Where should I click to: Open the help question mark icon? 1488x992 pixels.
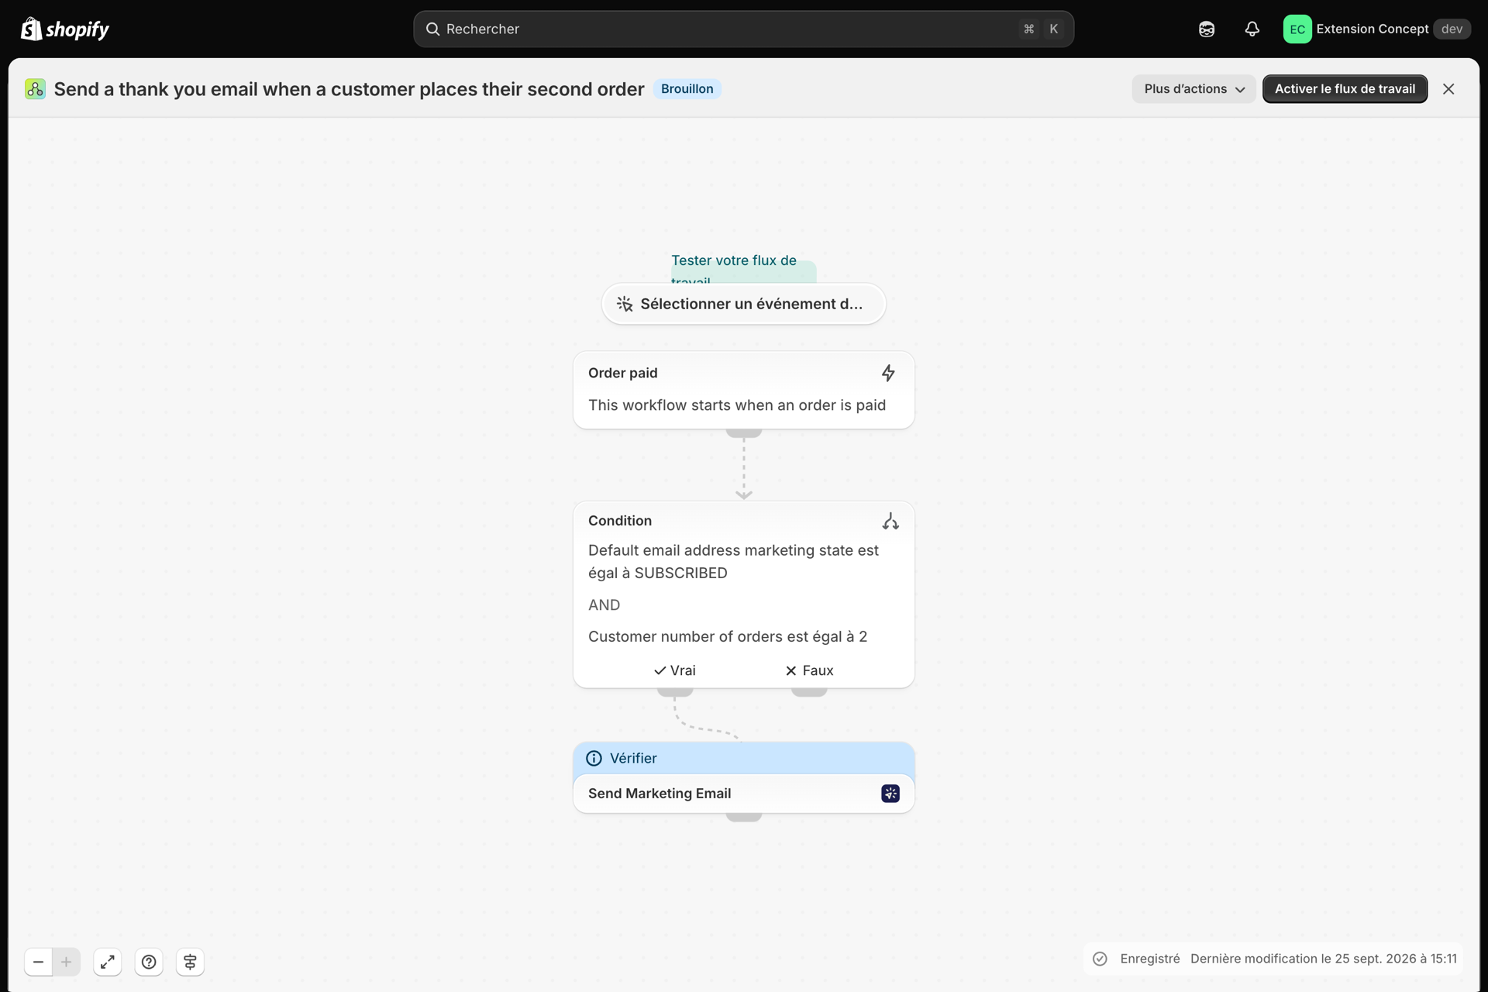(x=149, y=962)
